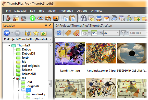This screenshot has width=148, height=100.
Task: Open the Options menu
Action: [82, 11]
